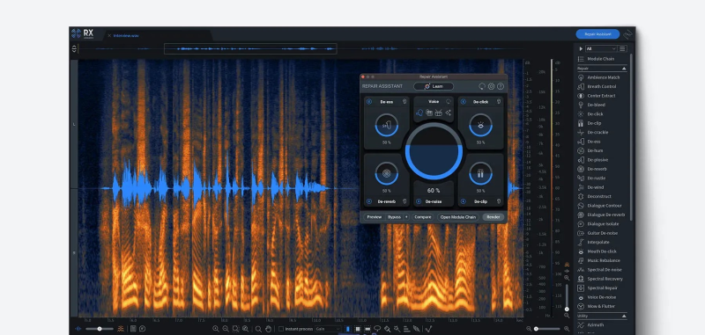The height and width of the screenshot is (335, 705).
Task: Open the Guitar De-noise module
Action: (598, 233)
